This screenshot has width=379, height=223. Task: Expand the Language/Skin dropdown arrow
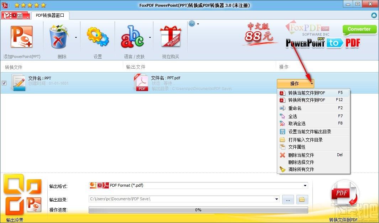tap(150, 37)
